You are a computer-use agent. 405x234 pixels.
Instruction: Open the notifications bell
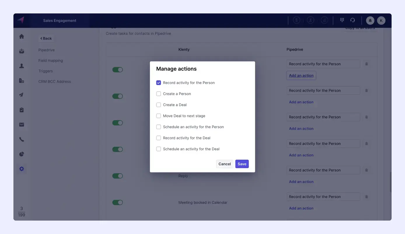coord(370,20)
